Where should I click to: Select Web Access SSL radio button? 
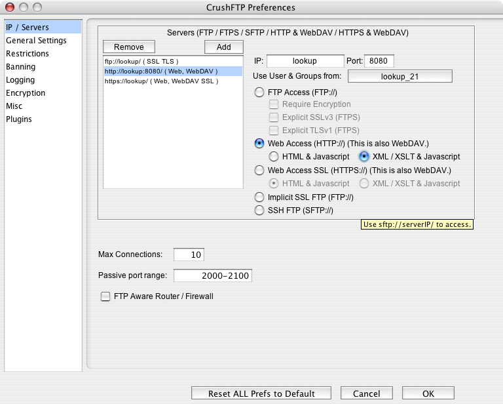(x=260, y=171)
